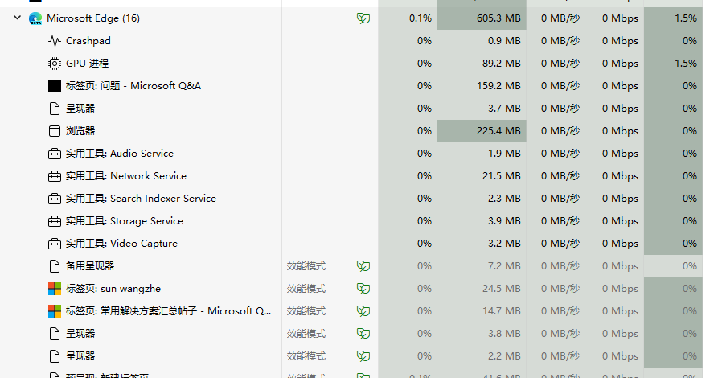718x378 pixels.
Task: Click the efficiency leaf icon on Microsoft Edge row
Action: (363, 18)
